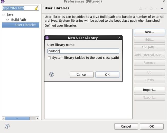The image size is (167, 133).
Task: Enable the System library checkbox
Action: (x=49, y=58)
